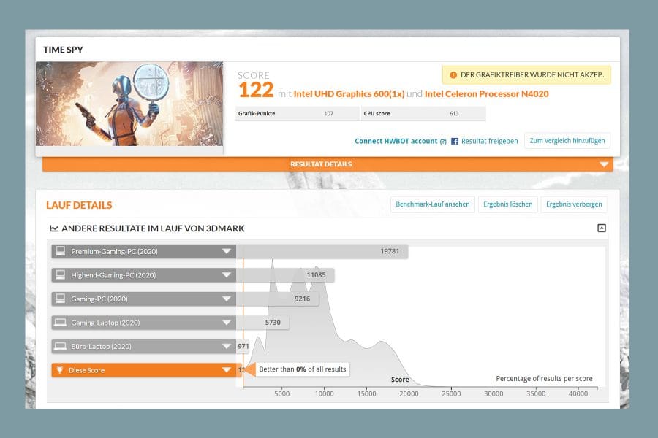Click Ergebnis löschen button

[508, 204]
